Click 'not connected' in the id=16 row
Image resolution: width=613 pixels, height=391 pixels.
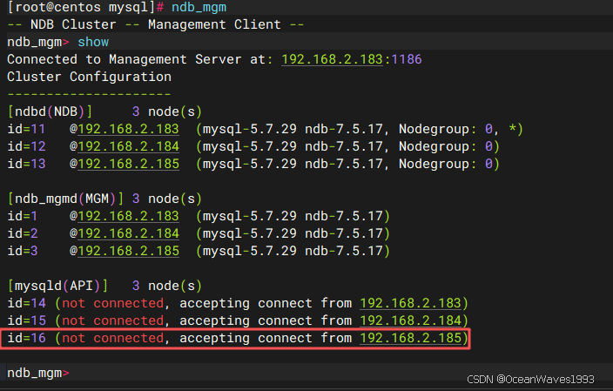112,338
